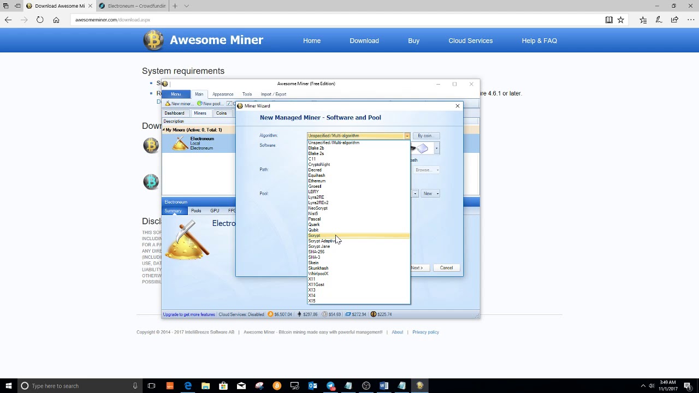The width and height of the screenshot is (699, 393).
Task: Click the Share icon in Edge toolbar
Action: tap(675, 20)
